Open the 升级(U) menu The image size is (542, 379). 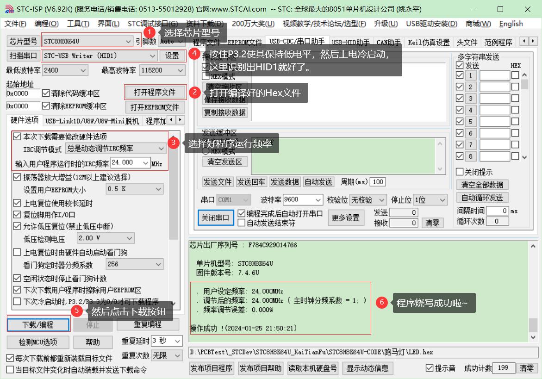(x=386, y=24)
